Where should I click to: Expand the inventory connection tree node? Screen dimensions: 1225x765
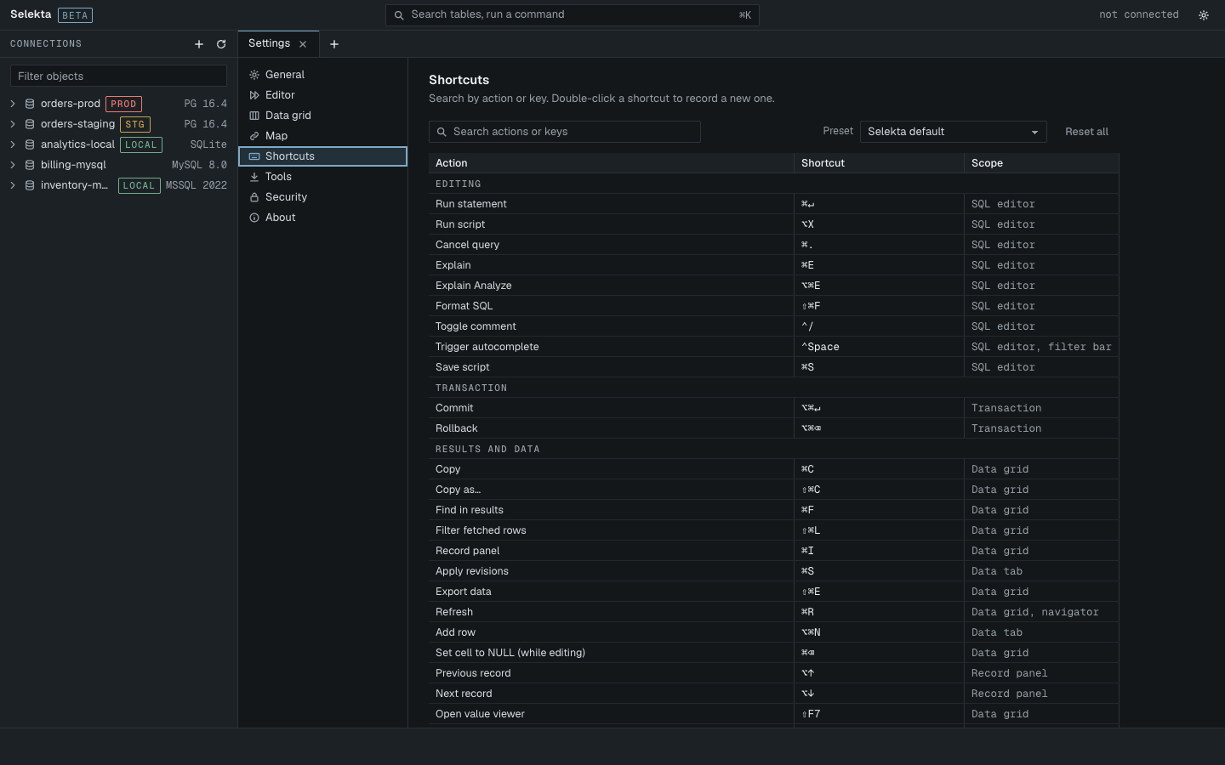pos(13,185)
